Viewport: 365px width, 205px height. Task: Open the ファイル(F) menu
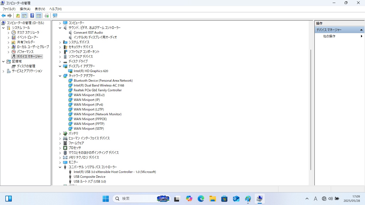9,9
